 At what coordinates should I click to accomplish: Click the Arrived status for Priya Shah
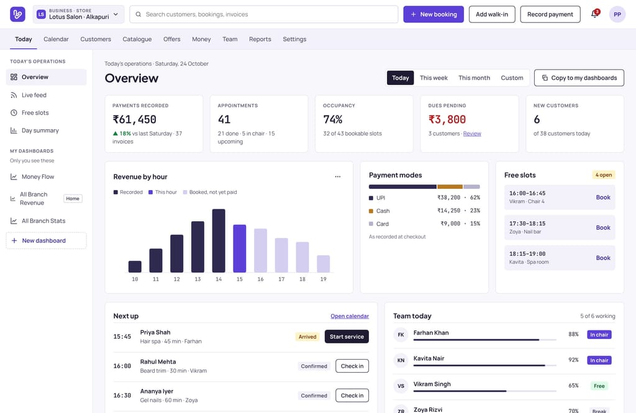point(307,337)
